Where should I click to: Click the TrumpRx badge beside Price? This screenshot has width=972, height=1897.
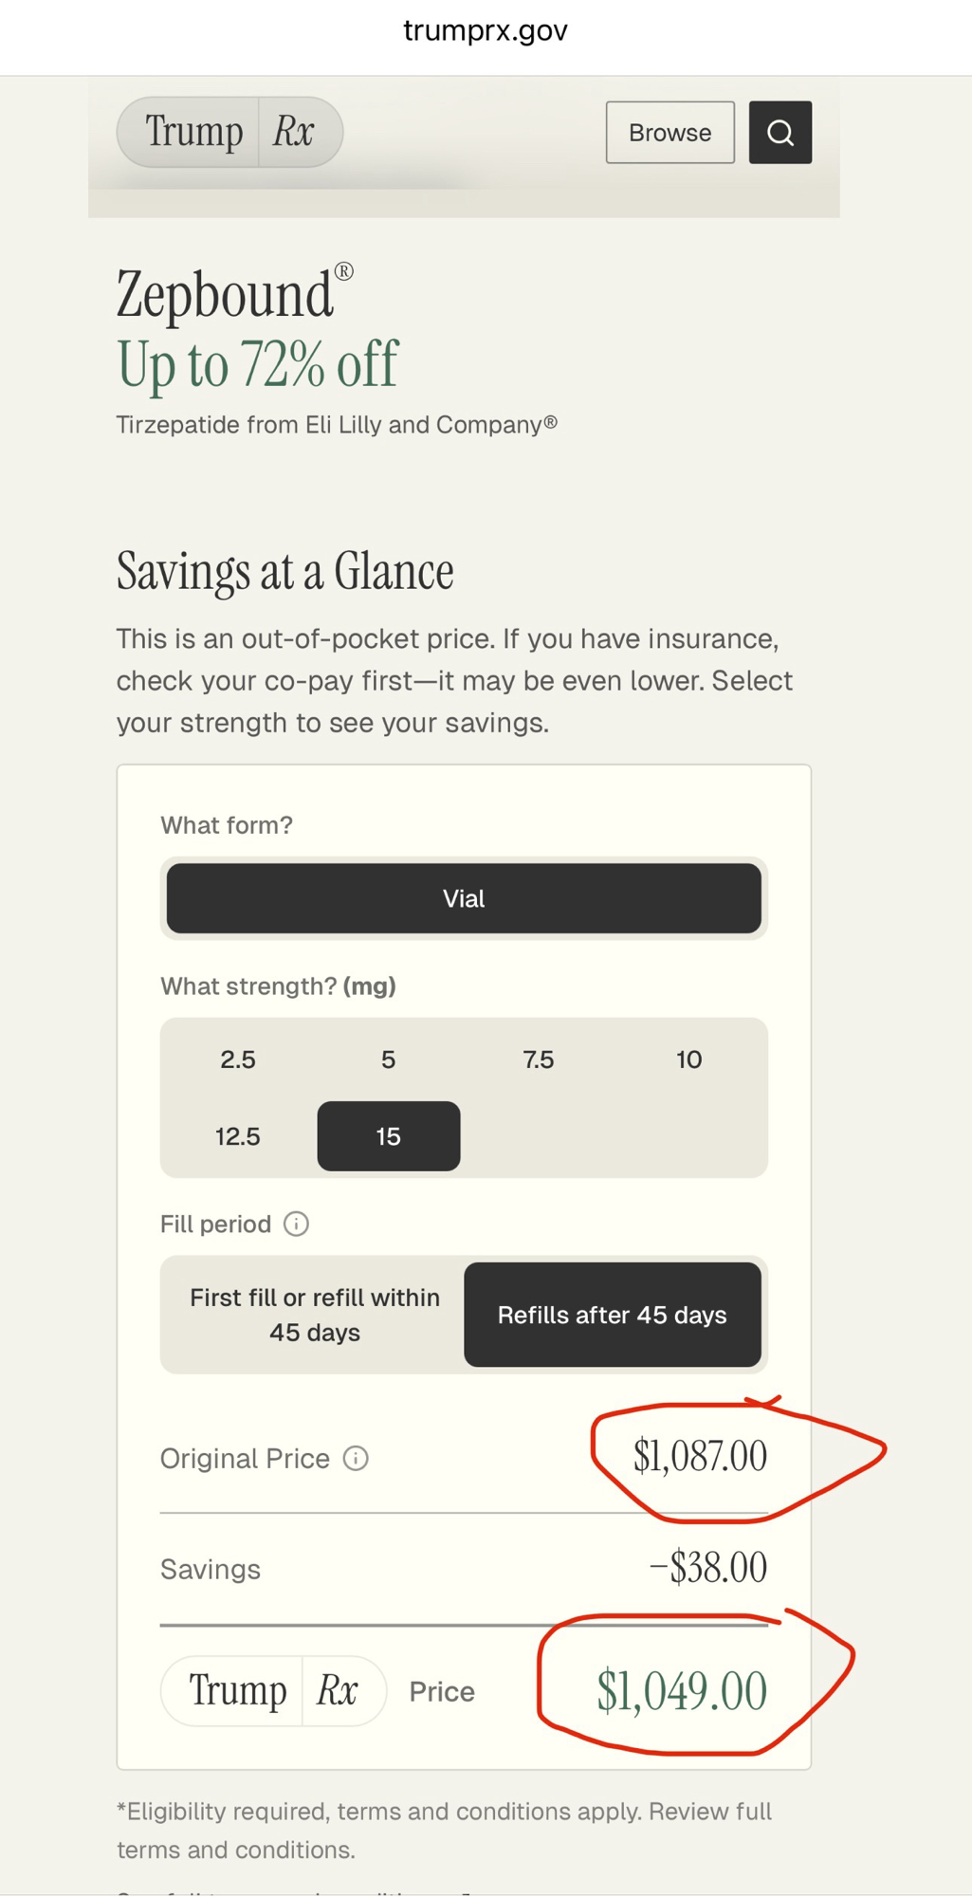click(x=273, y=1690)
